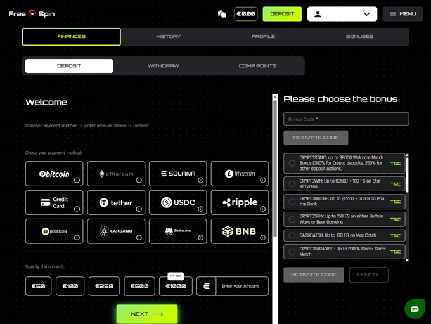
Task: Choose the Ethereum payment option
Action: [116, 173]
